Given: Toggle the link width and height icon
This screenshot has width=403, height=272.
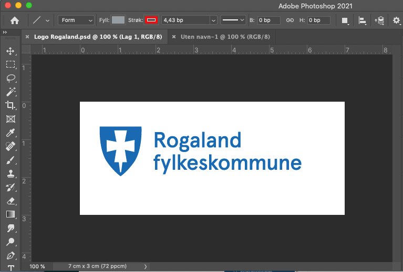Looking at the screenshot, I should [x=290, y=20].
